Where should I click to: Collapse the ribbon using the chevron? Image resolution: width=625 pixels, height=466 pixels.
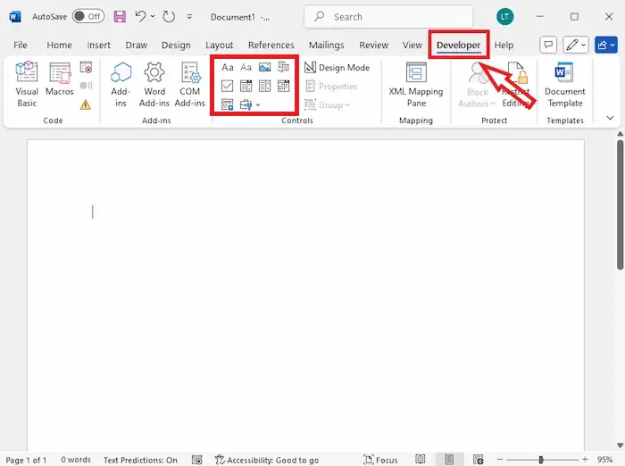coord(610,117)
